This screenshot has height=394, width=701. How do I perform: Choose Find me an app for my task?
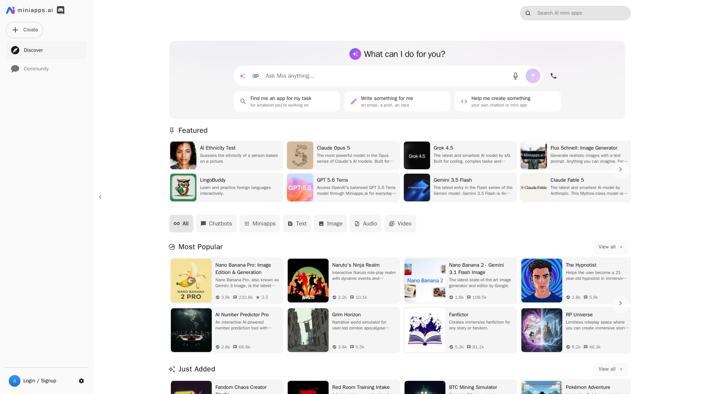pos(287,101)
